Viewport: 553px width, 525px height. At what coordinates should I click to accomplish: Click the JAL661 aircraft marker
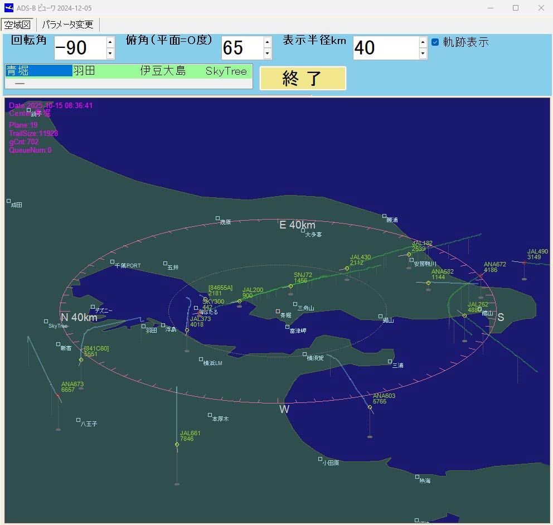coord(177,444)
